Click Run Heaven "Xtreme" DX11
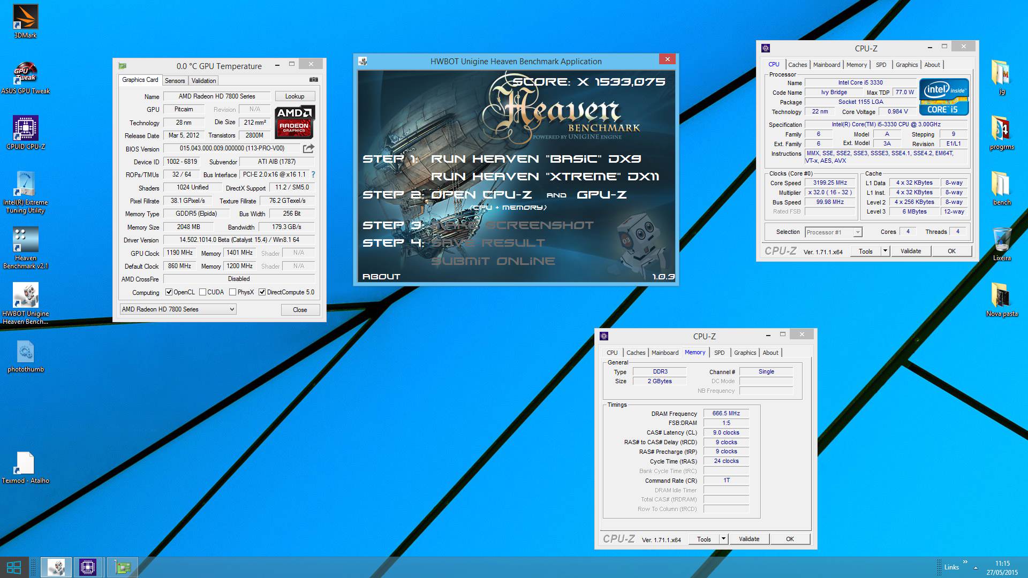Screen dimensions: 1028x578 coord(545,177)
